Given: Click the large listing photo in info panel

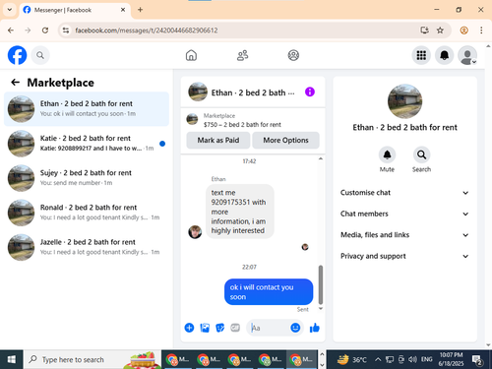Looking at the screenshot, I should (x=404, y=101).
